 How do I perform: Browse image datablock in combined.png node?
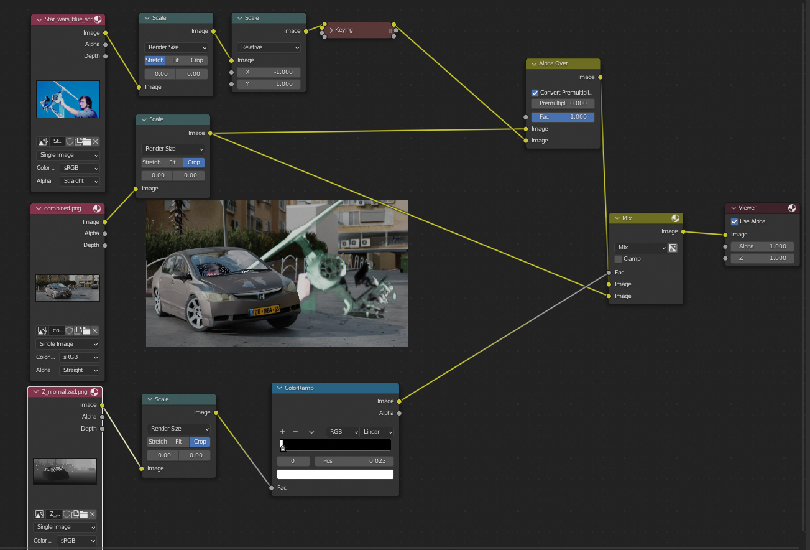43,331
